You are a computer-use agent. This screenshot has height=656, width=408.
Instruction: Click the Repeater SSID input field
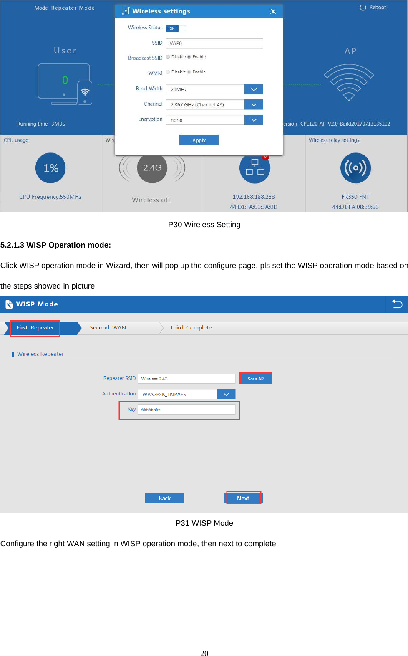tap(186, 379)
